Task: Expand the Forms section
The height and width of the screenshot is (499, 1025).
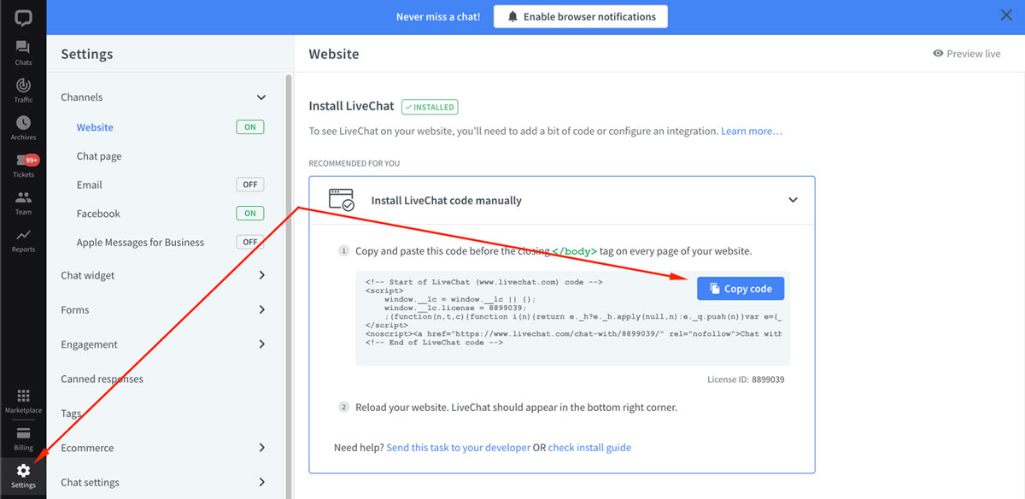Action: coord(261,309)
